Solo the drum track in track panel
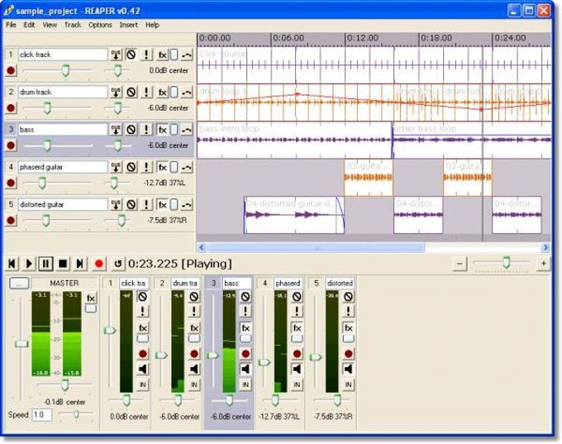The image size is (562, 444). (x=146, y=92)
